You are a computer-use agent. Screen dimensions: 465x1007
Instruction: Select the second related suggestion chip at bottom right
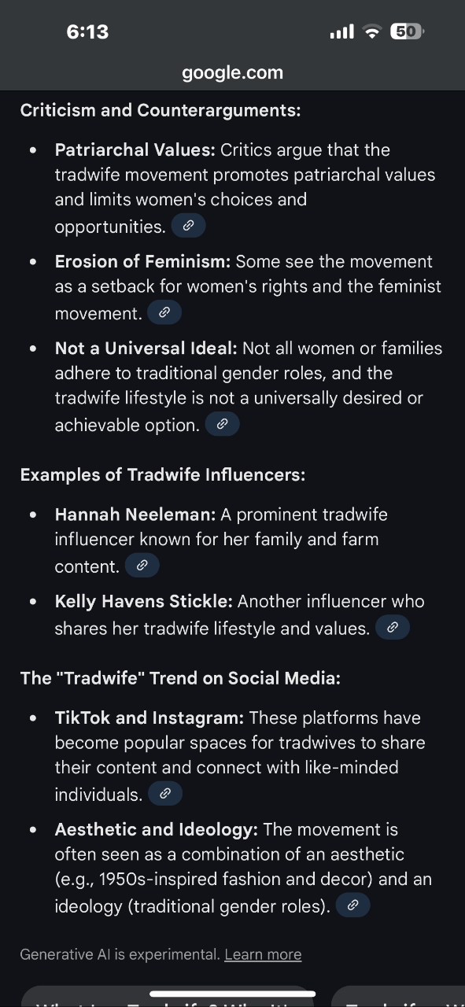pyautogui.click(x=398, y=997)
